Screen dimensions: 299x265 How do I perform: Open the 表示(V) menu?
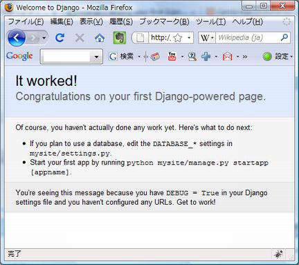click(91, 22)
